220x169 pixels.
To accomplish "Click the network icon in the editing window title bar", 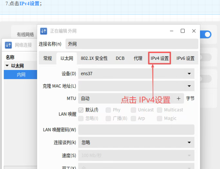I will coord(43,31).
